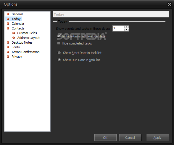174x145 pixels.
Task: Open Address Layout under Contacts
Action: tap(28, 38)
